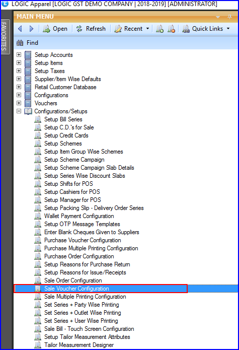Open Set Series + Outlet Wise Printing

coord(83,313)
